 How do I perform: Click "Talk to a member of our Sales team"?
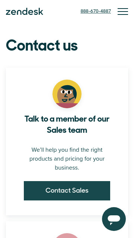67,124
